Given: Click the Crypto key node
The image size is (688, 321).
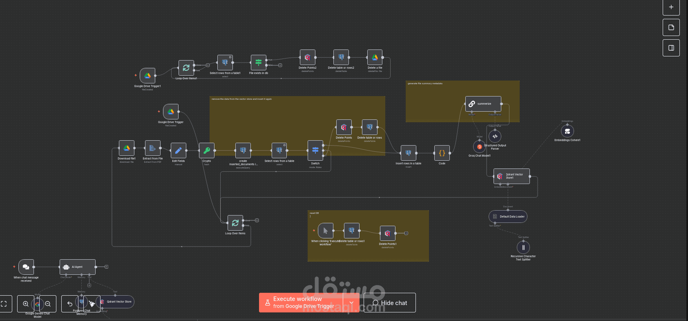Looking at the screenshot, I should coord(207,150).
